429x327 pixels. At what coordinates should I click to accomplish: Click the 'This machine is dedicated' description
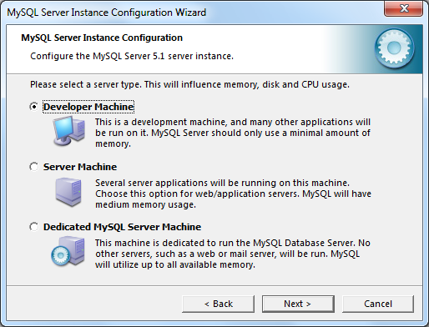click(233, 254)
